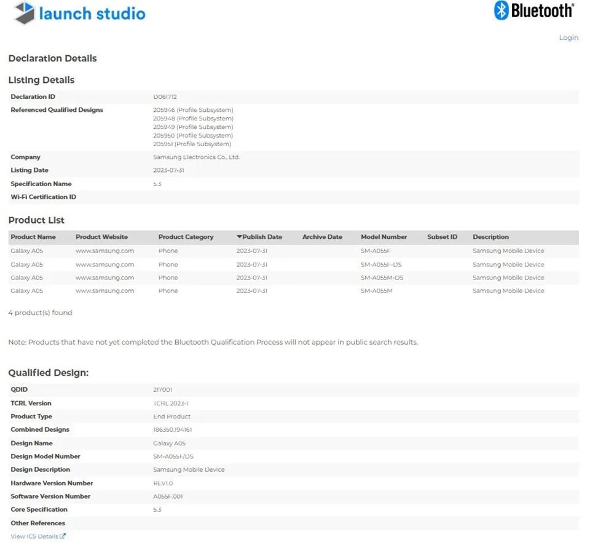Viewport: 590px width, 543px height.
Task: Sort by the Archive Date column header
Action: [322, 237]
